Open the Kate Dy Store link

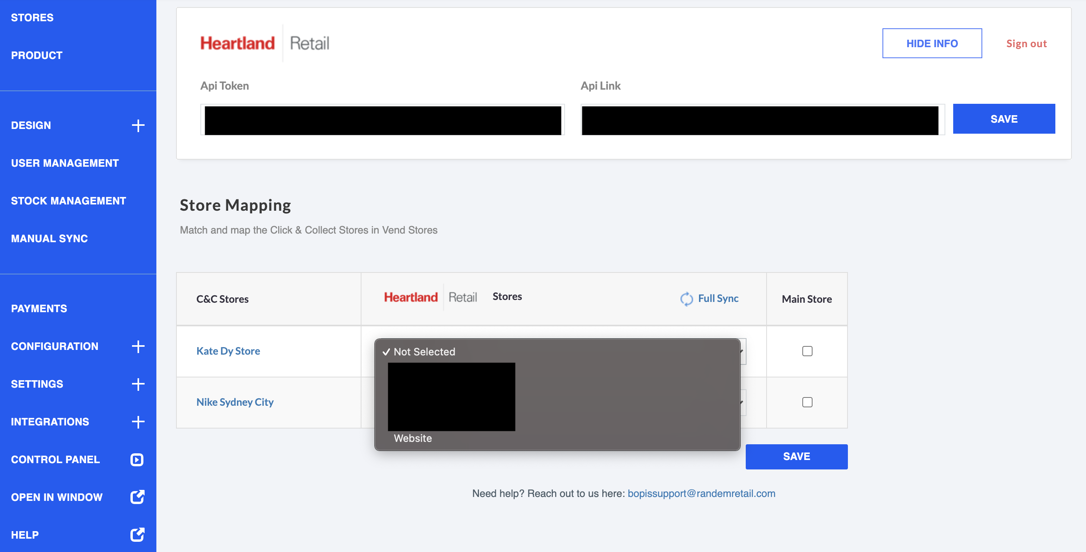point(228,351)
